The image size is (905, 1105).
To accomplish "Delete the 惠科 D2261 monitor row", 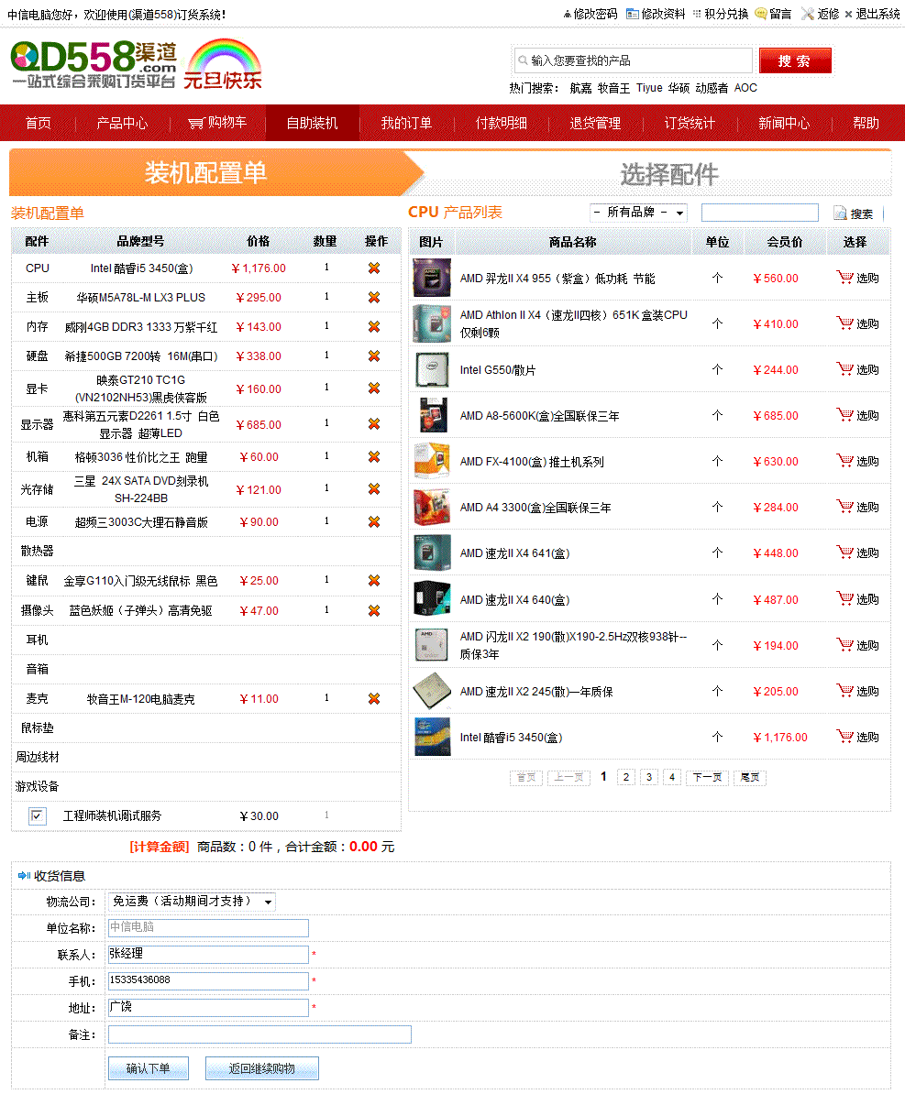I will [x=374, y=424].
